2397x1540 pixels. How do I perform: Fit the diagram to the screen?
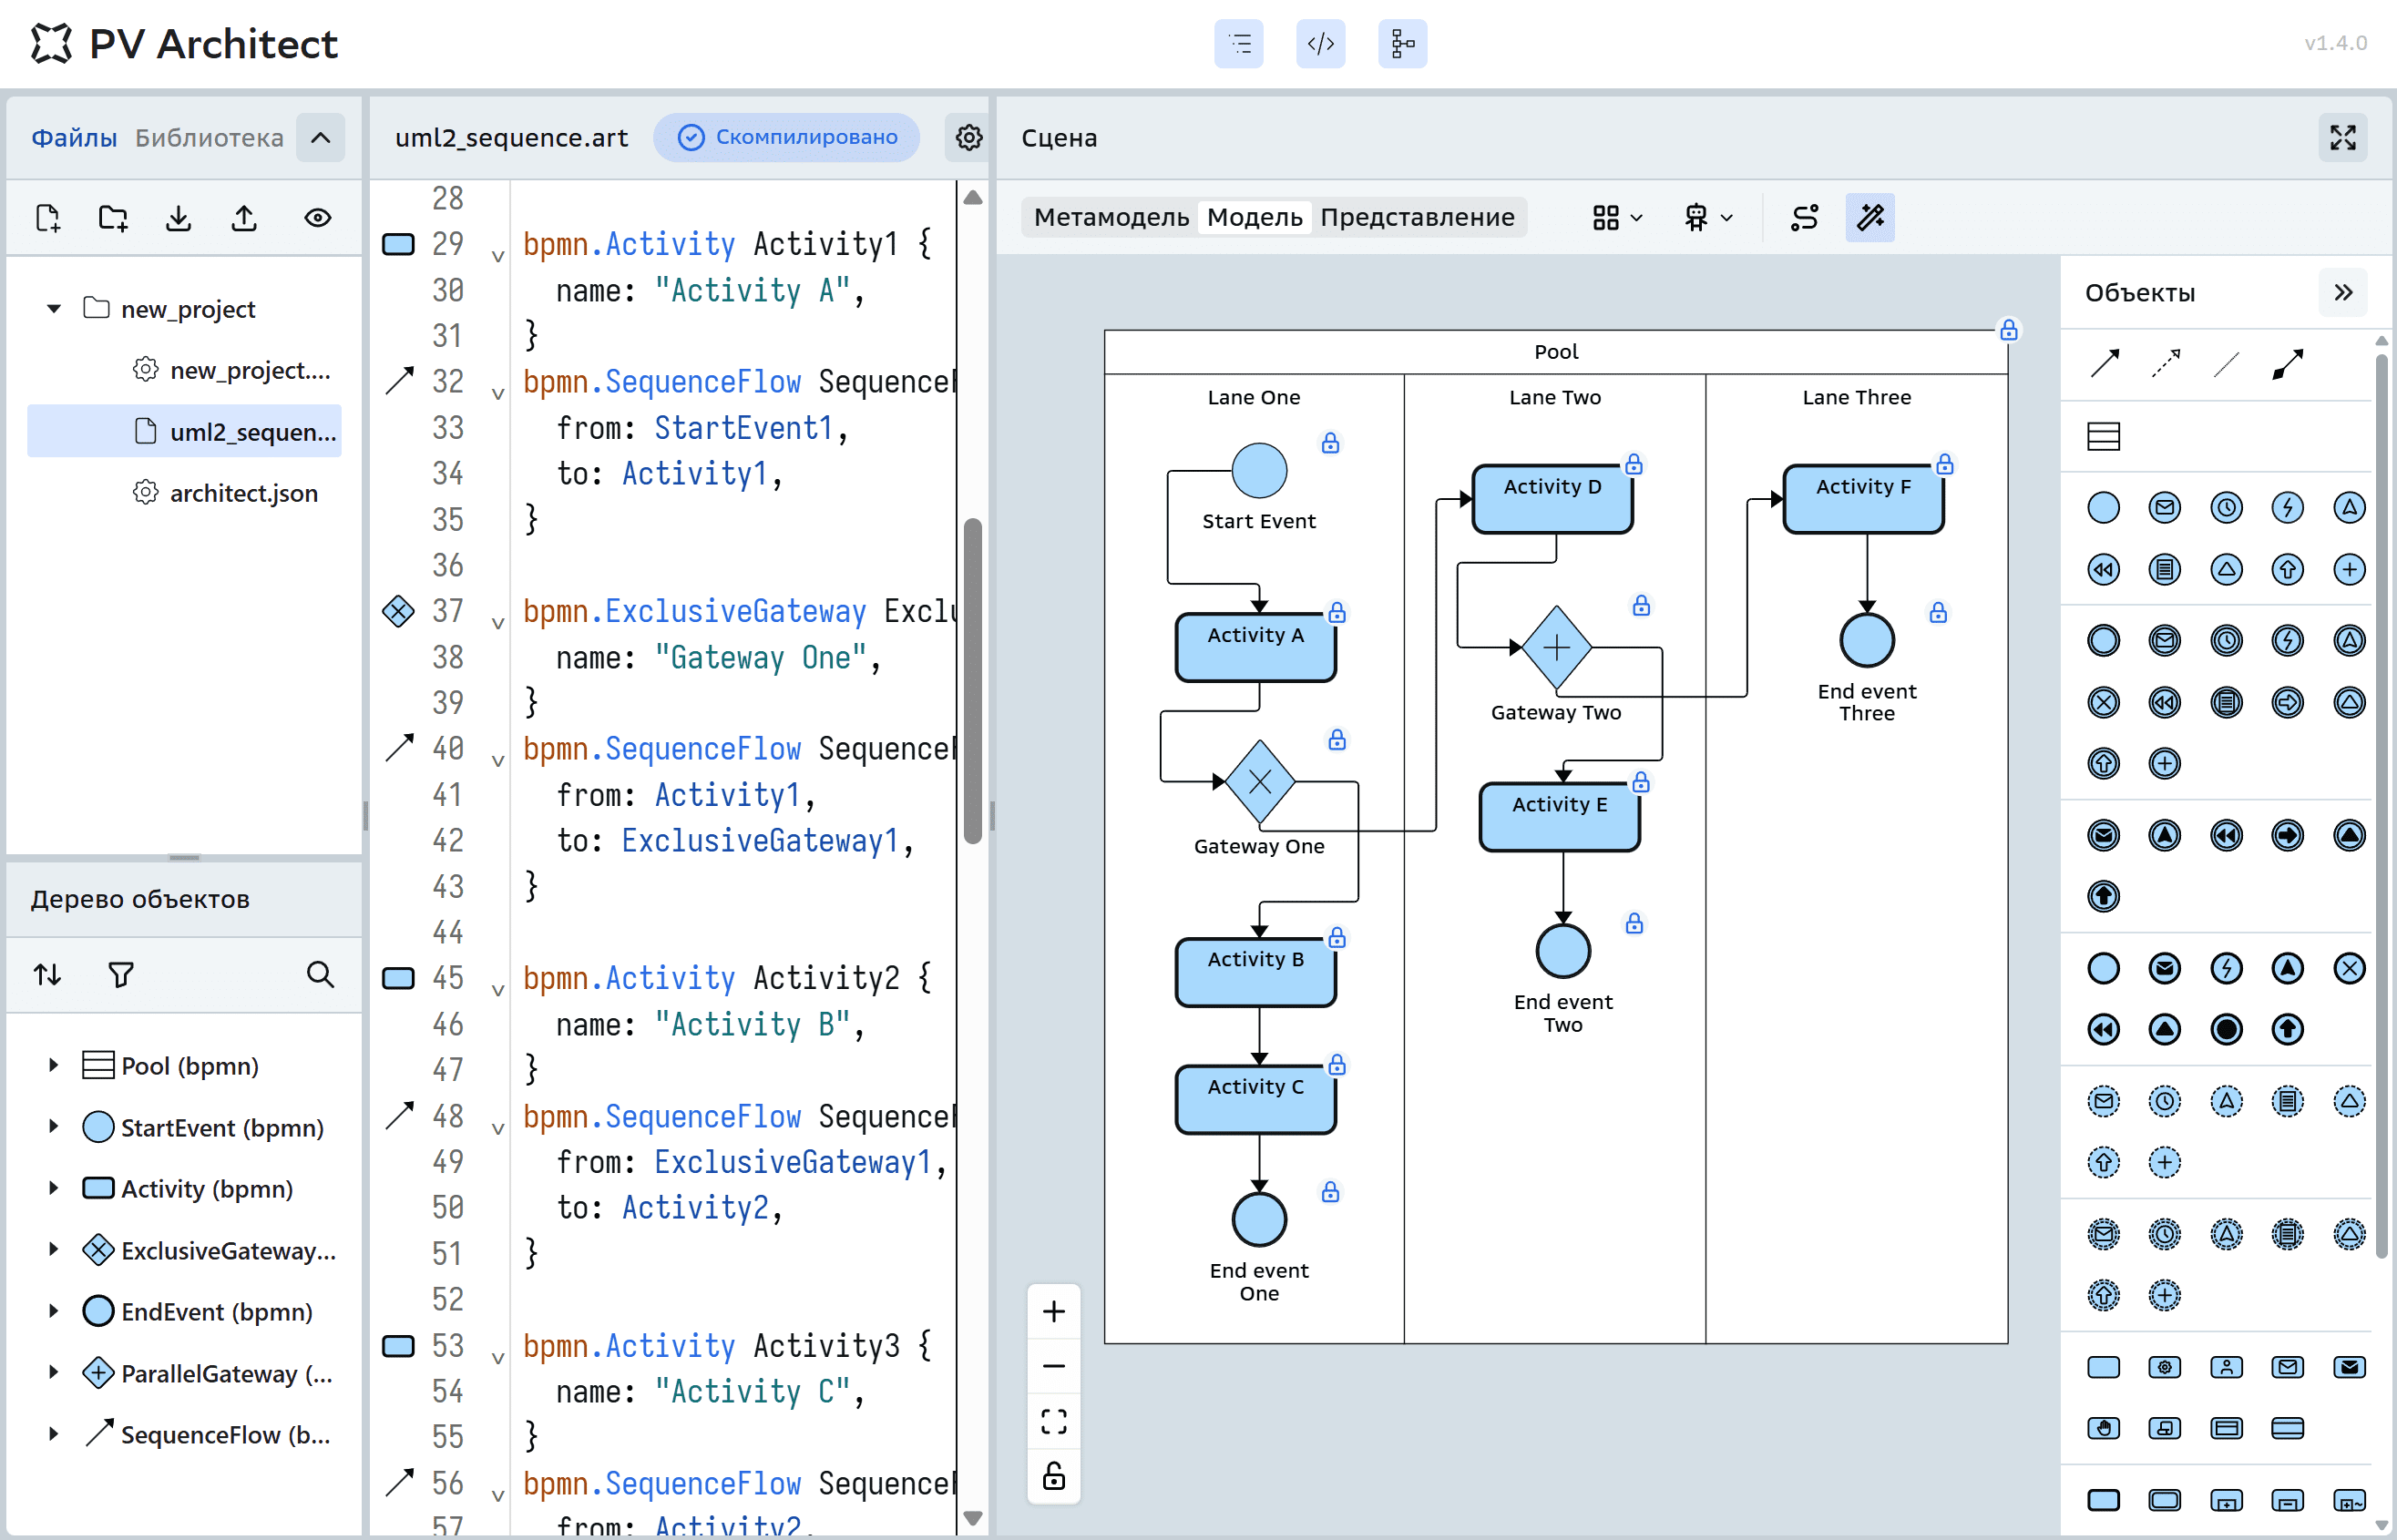(x=1053, y=1421)
